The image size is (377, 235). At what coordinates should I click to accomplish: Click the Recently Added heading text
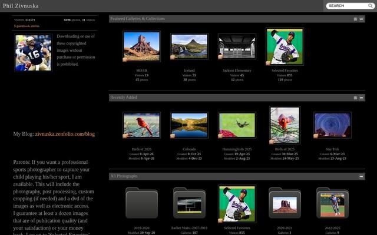pyautogui.click(x=124, y=98)
